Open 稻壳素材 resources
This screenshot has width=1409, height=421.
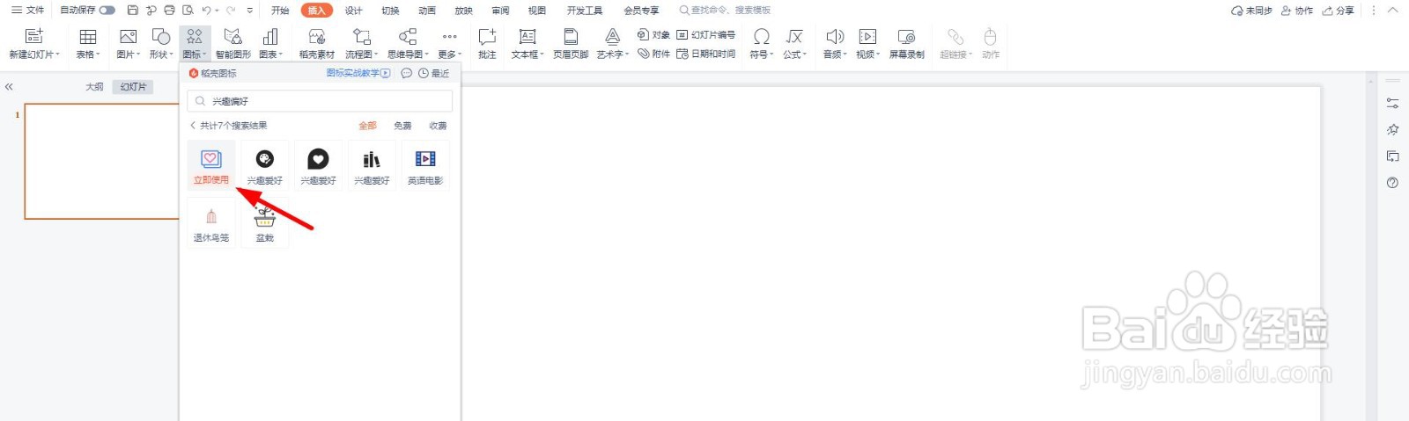point(317,42)
